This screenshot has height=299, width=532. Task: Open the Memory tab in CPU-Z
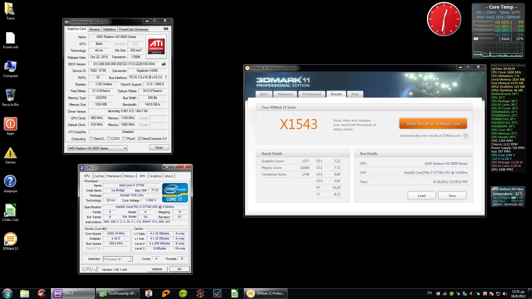tap(130, 176)
